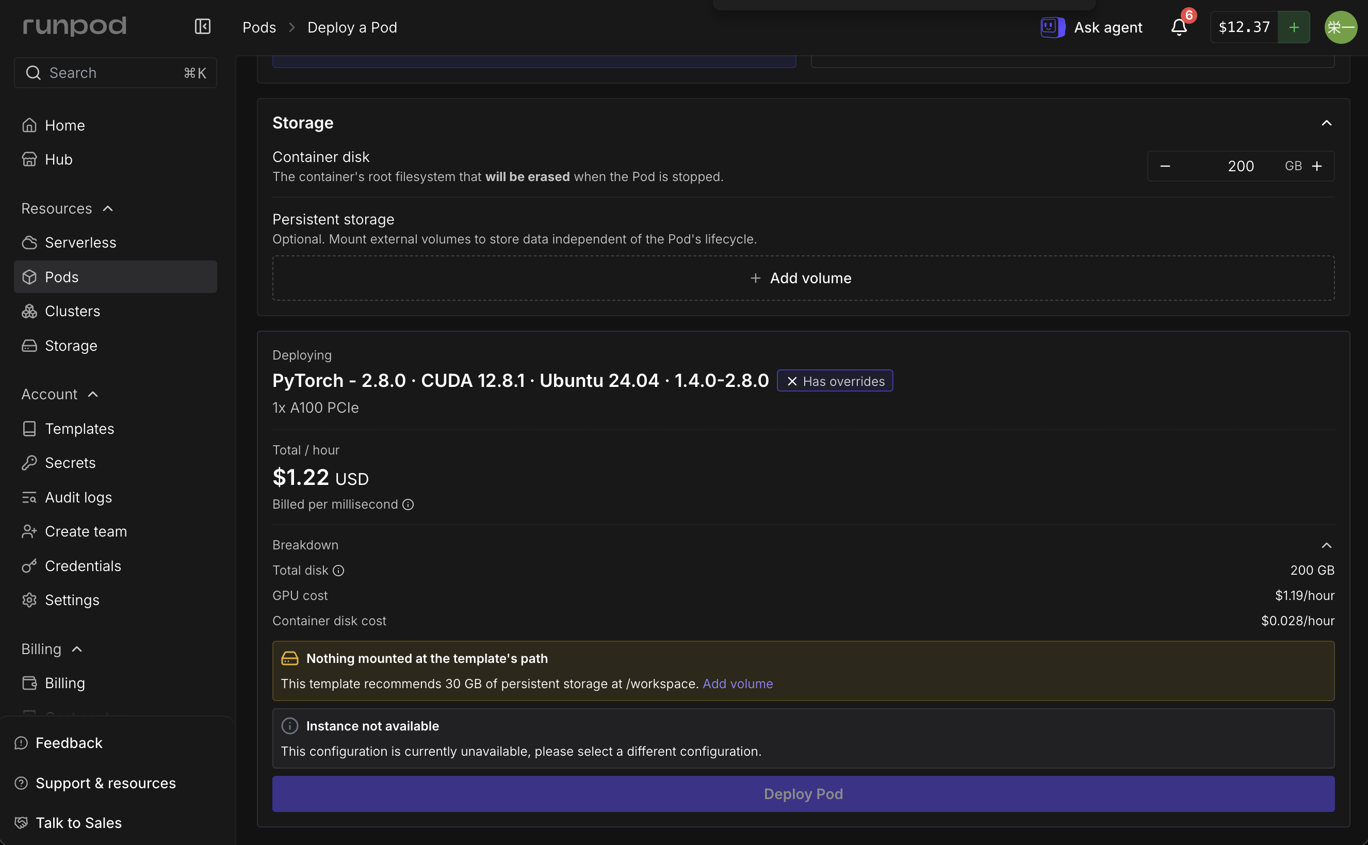Viewport: 1368px width, 845px height.
Task: Collapse the sidebar with the panel icon
Action: tap(202, 26)
